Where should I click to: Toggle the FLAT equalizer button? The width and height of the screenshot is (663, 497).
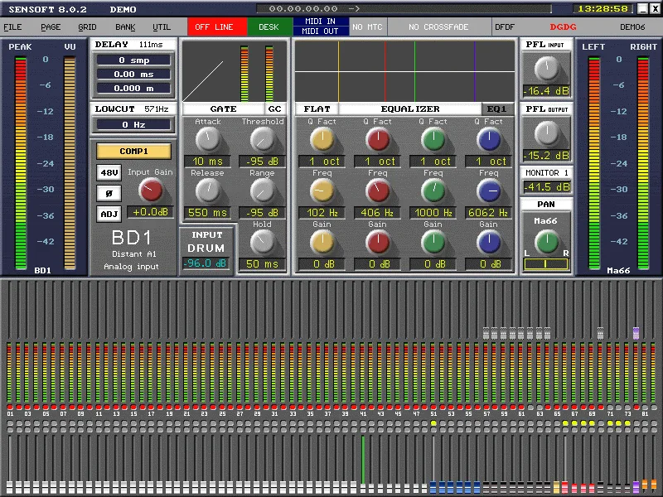click(x=317, y=109)
